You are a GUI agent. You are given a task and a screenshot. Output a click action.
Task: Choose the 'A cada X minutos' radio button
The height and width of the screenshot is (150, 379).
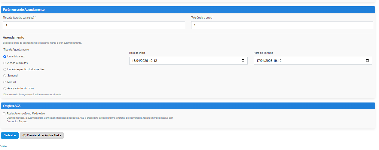[5, 63]
